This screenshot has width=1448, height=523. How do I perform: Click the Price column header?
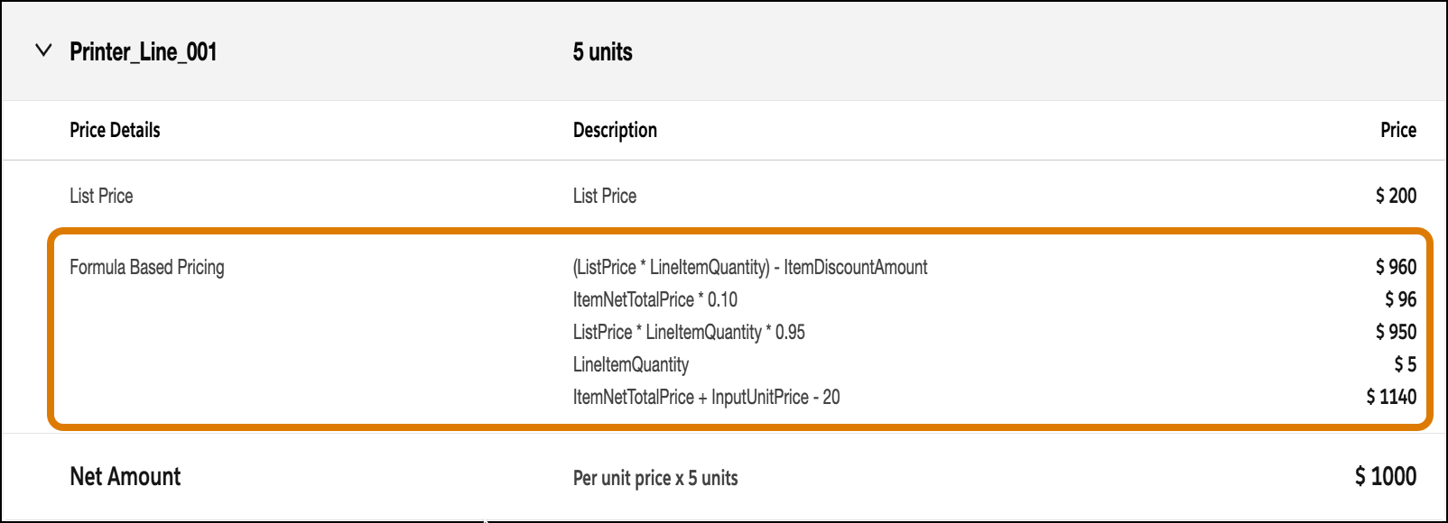click(1398, 130)
